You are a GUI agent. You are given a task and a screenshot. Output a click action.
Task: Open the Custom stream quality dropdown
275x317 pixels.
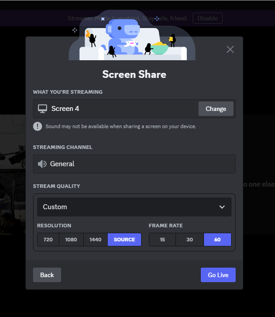(x=134, y=207)
